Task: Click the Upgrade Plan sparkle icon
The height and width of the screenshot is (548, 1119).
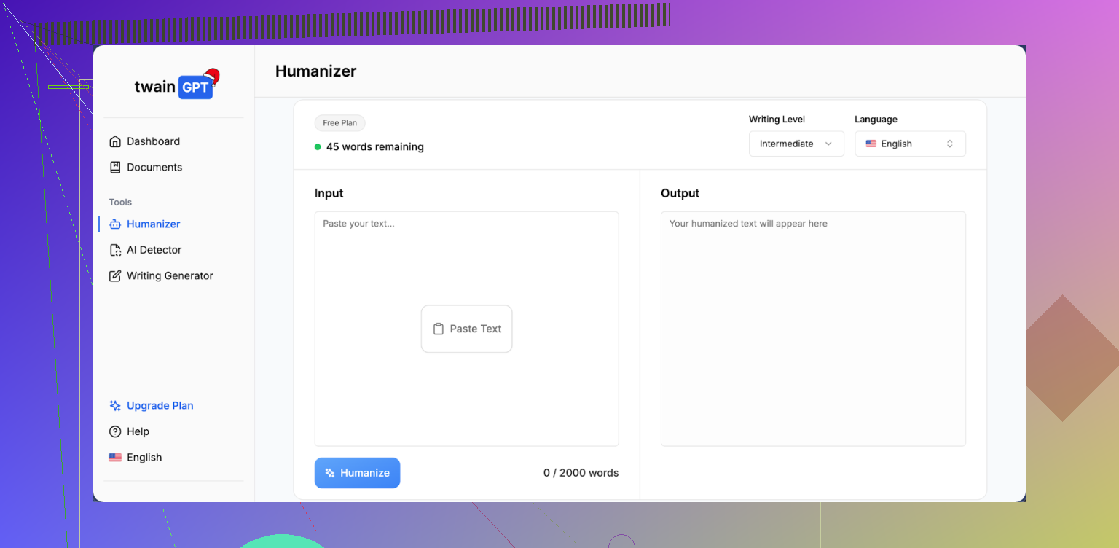Action: pos(114,406)
